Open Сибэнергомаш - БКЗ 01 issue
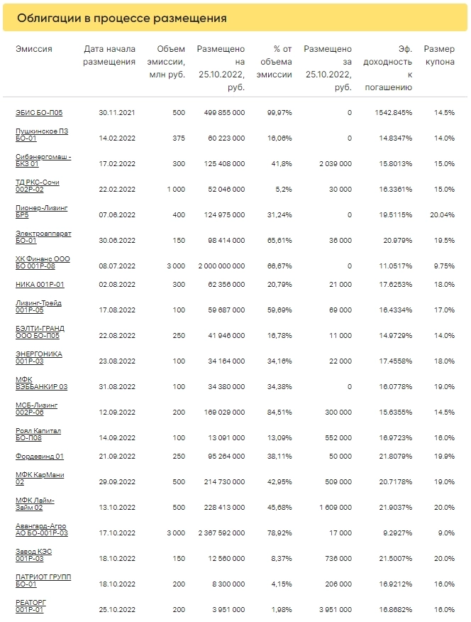The image size is (471, 622). (43, 160)
